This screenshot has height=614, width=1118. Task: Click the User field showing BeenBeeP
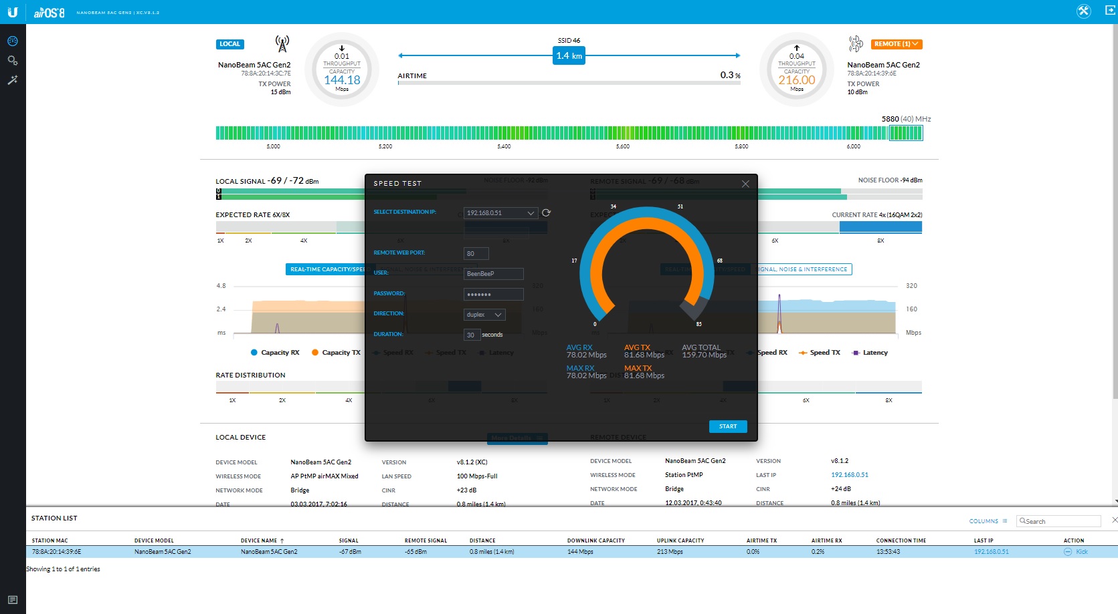494,274
